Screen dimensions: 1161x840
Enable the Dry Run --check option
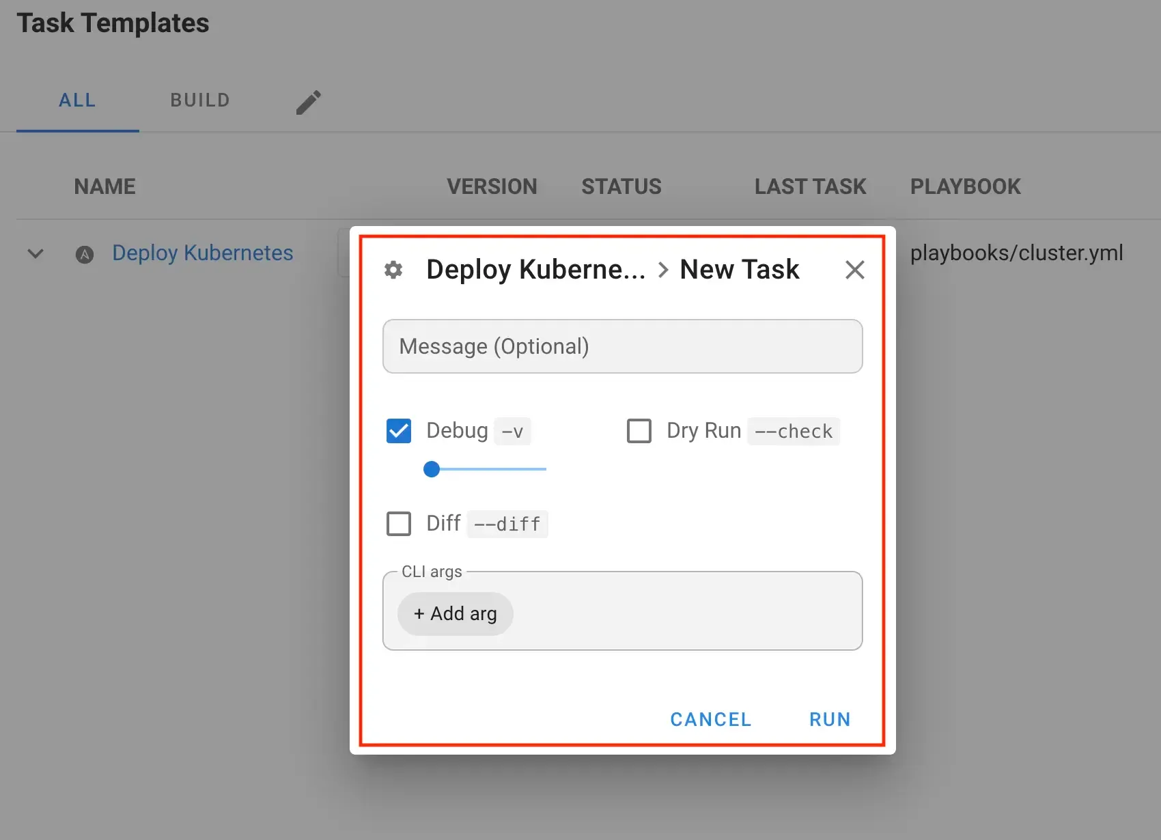639,430
